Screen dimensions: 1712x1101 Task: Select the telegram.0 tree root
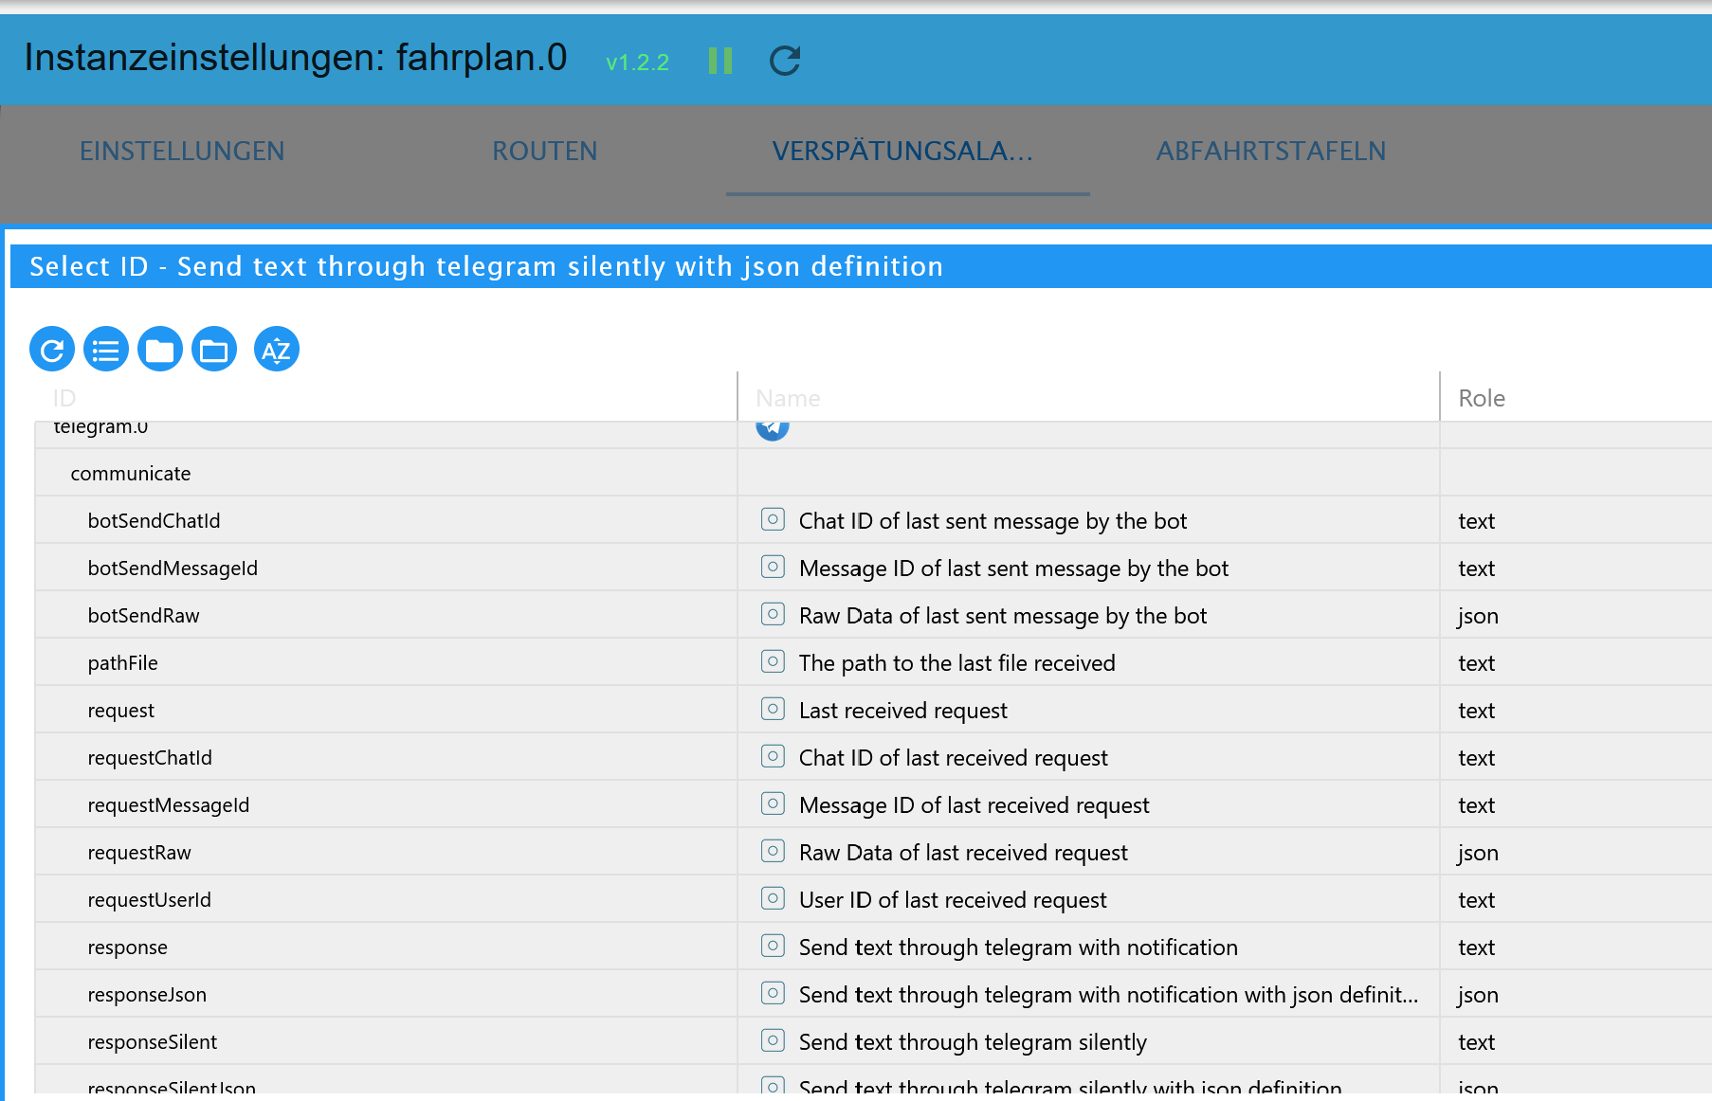point(100,428)
